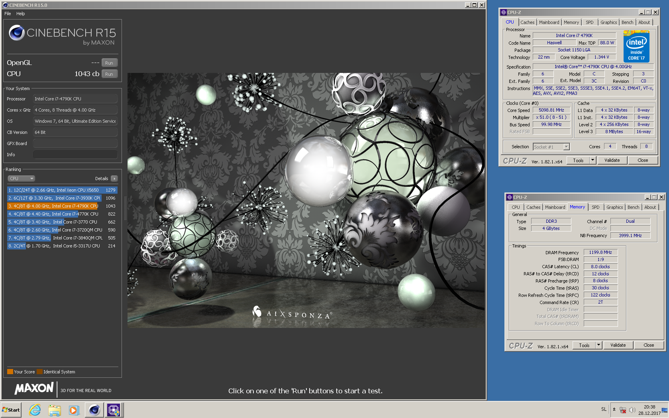Click the Core Speed 5098.81 MHz value
The width and height of the screenshot is (669, 418).
[x=551, y=110]
